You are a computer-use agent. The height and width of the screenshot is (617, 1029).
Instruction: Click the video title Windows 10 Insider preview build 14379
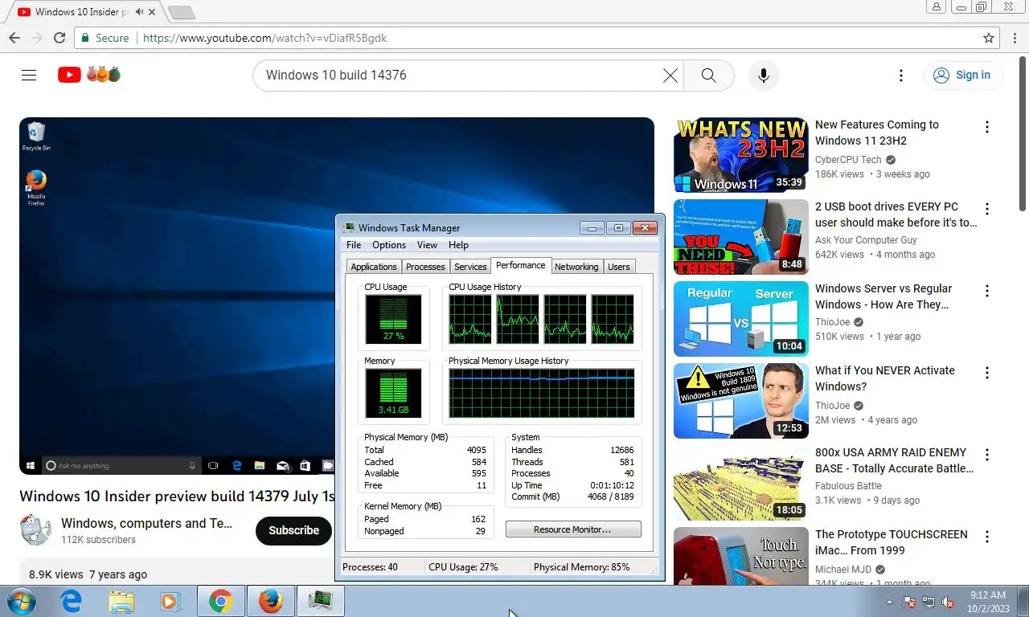[x=177, y=496]
